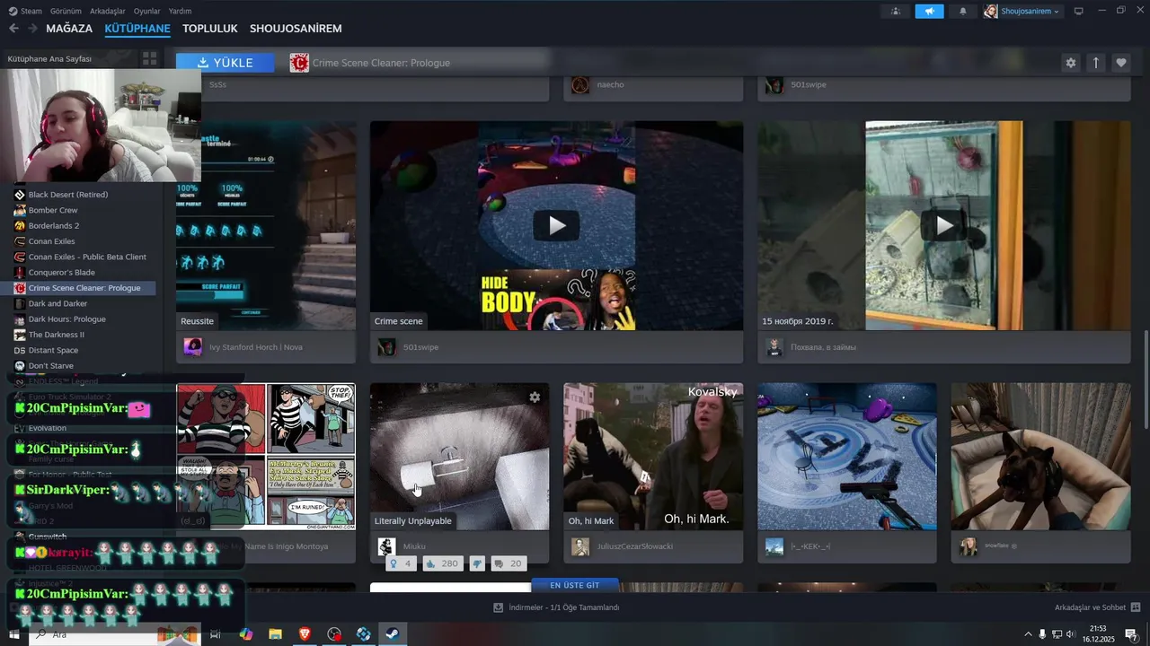The width and height of the screenshot is (1150, 646).
Task: Open the Oyunlar menu
Action: point(147,12)
